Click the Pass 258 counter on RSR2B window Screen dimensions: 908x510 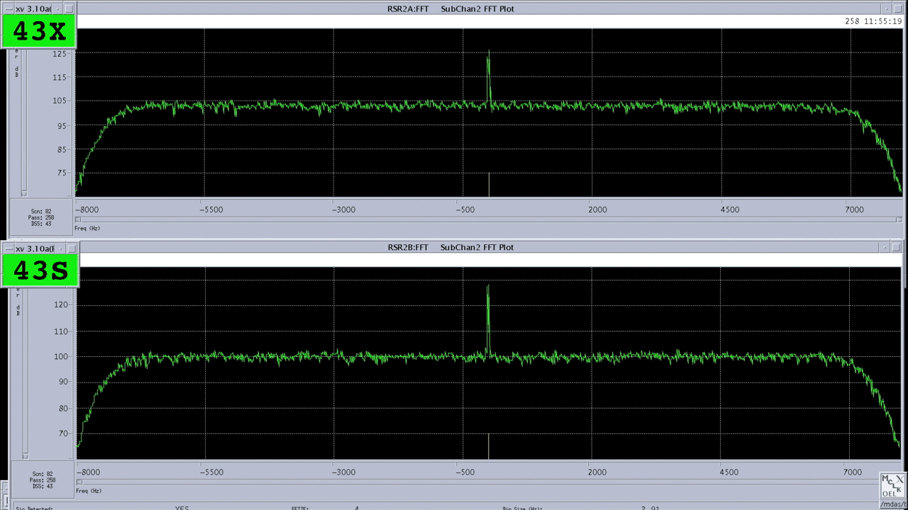tap(41, 480)
